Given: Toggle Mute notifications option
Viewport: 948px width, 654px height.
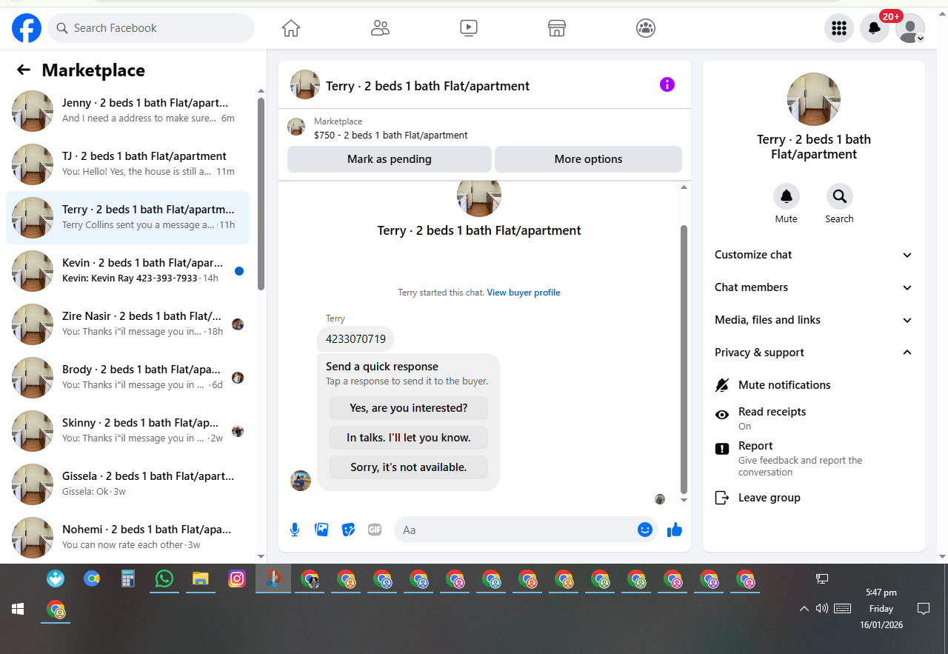Looking at the screenshot, I should 814,385.
